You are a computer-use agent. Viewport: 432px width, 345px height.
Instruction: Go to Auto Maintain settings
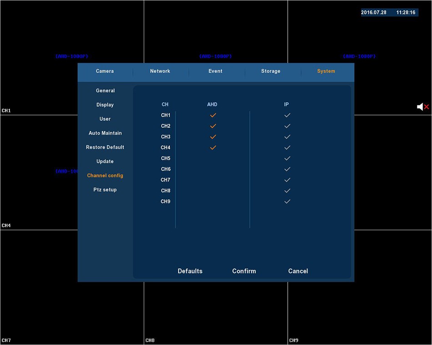pyautogui.click(x=105, y=133)
